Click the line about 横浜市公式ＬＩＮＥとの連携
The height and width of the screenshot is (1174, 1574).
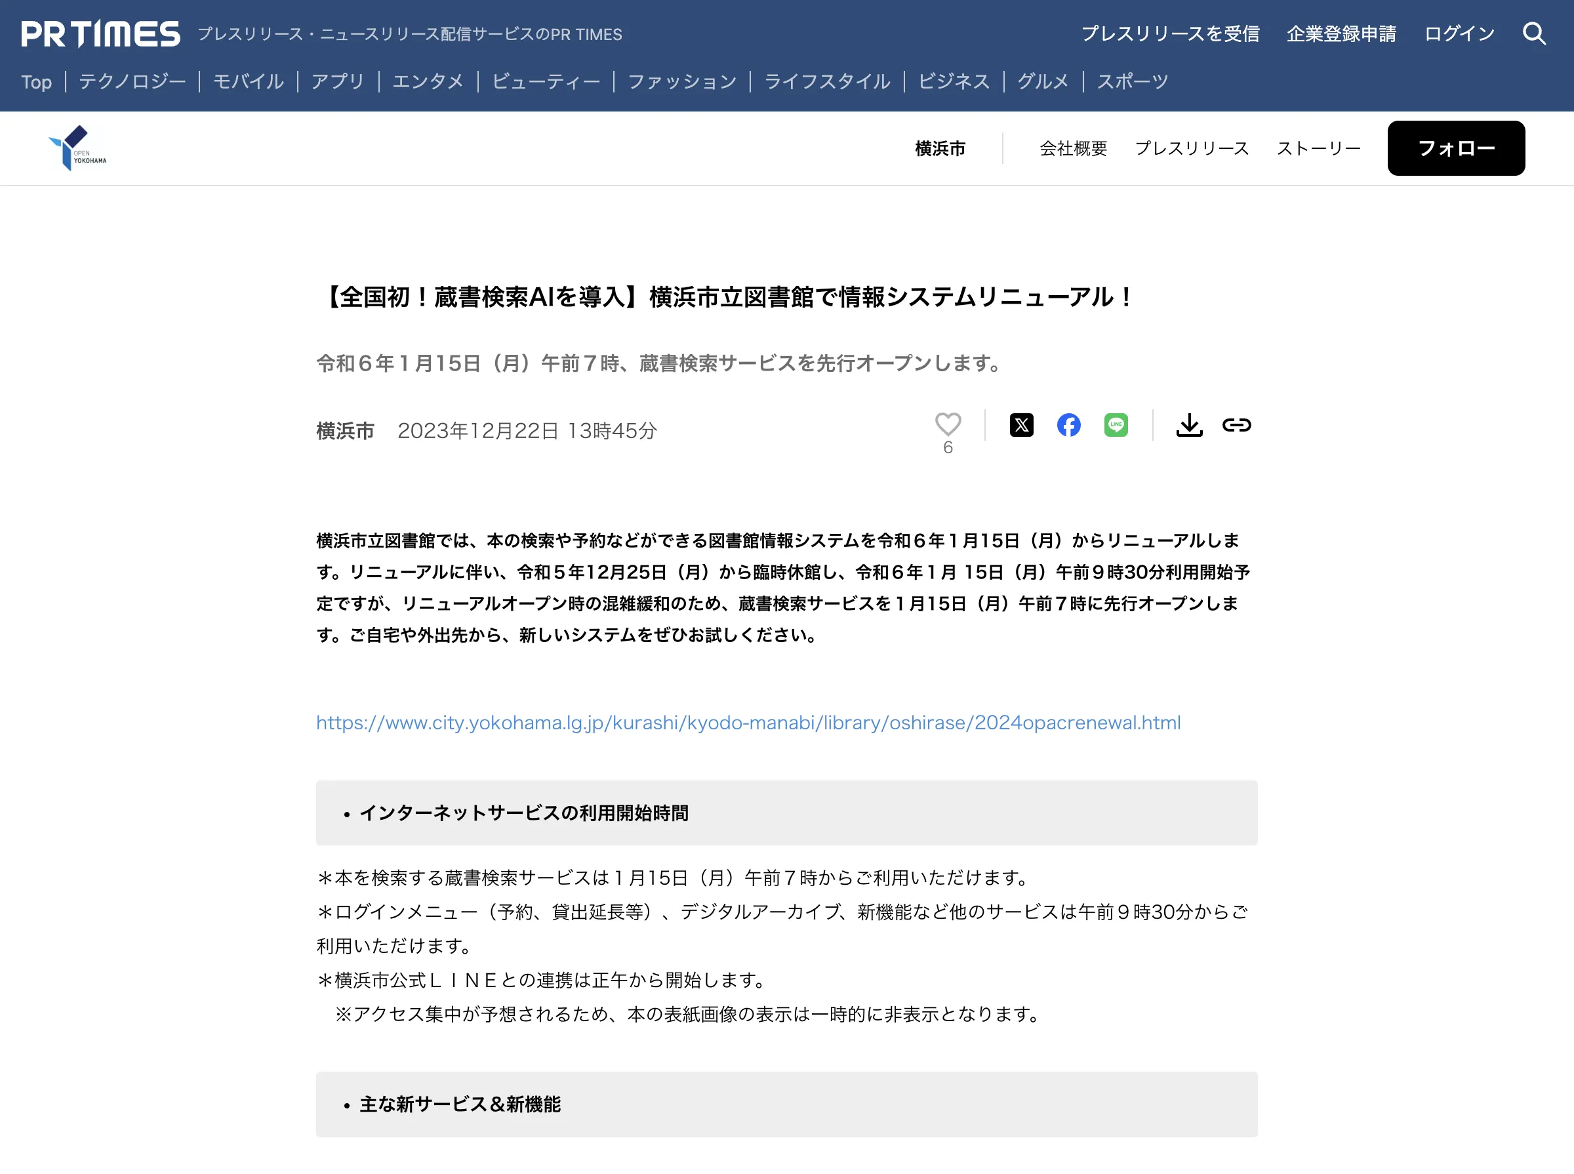point(544,981)
